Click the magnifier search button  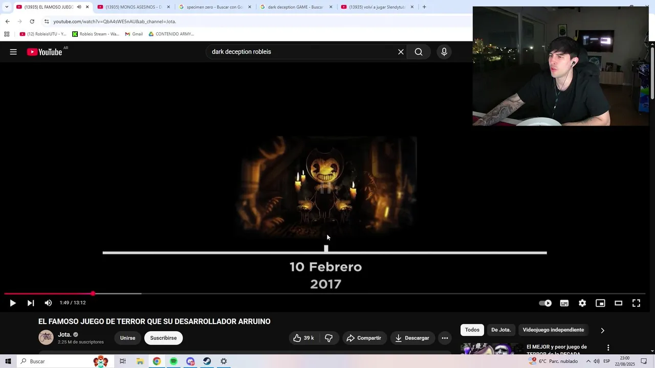(419, 52)
